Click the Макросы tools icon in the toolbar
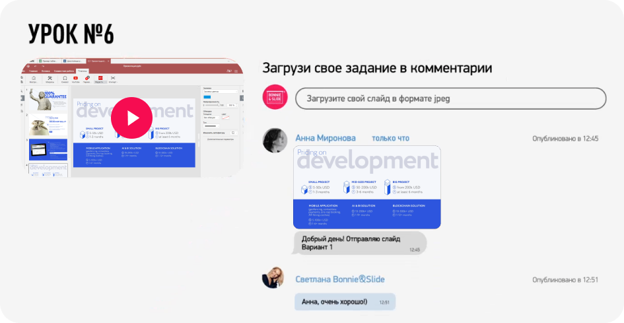Screen dimensions: 624x323 50,79
